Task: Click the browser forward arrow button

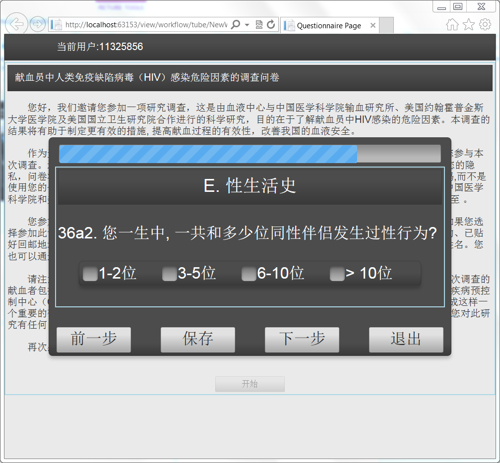Action: (x=37, y=24)
